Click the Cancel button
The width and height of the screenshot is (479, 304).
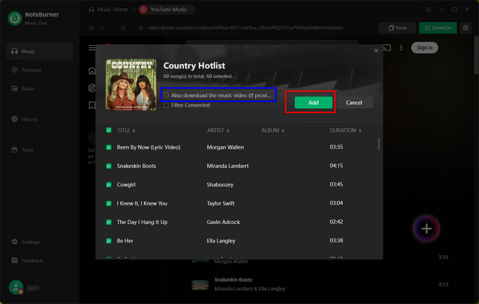354,102
